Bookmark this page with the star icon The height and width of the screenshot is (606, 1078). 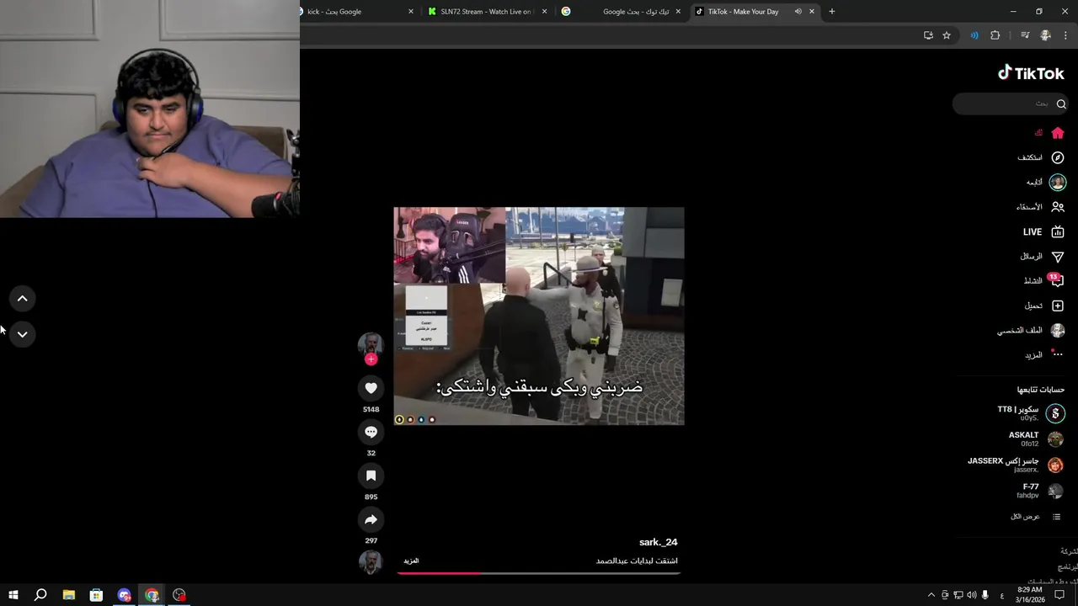click(947, 35)
